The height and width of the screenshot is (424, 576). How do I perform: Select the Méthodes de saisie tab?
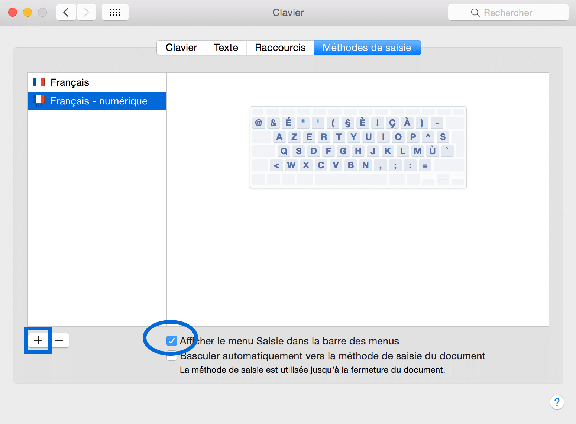[367, 48]
